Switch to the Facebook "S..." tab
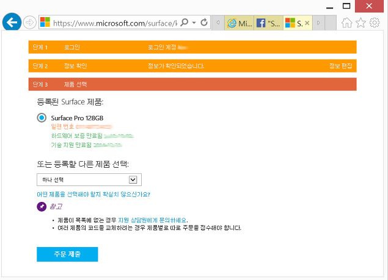 (268, 23)
